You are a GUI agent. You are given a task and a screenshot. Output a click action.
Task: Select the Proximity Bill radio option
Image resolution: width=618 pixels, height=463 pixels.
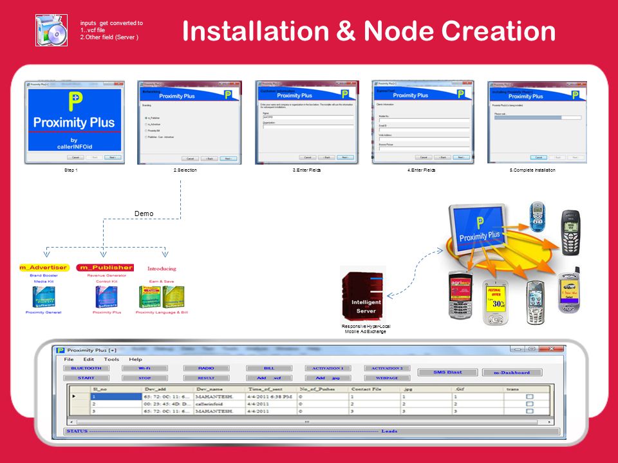tap(146, 131)
